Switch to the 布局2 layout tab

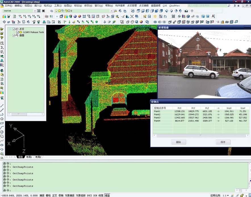click(x=38, y=157)
